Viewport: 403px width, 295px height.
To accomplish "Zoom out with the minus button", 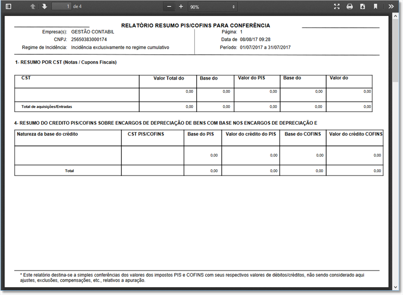I will [169, 7].
